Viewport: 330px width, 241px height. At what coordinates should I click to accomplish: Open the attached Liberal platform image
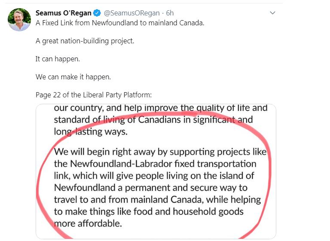(156, 172)
